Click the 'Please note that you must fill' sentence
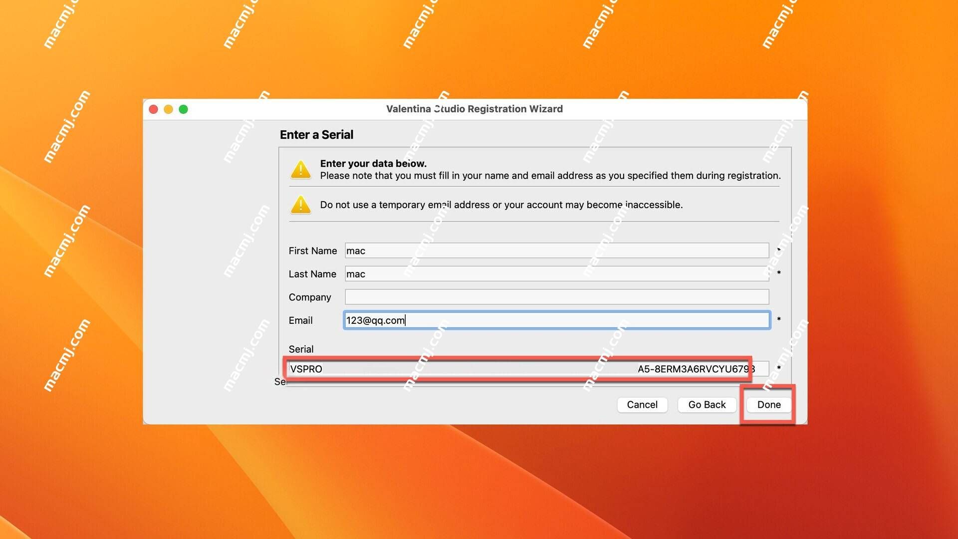The width and height of the screenshot is (958, 539). (550, 176)
